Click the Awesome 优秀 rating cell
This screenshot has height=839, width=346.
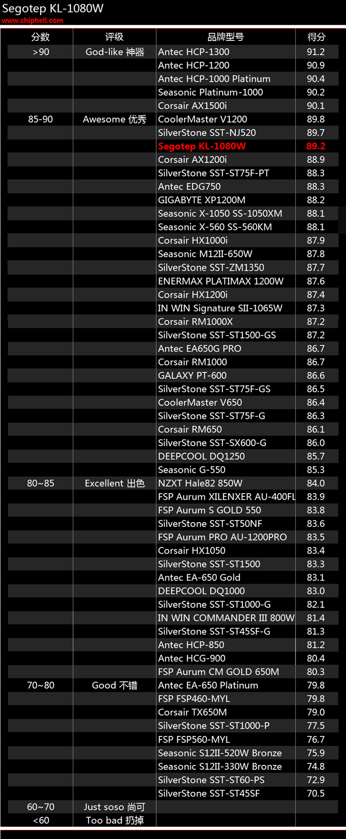point(114,119)
